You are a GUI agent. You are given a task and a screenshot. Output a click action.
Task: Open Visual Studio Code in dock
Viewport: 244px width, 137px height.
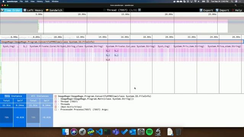point(99,132)
